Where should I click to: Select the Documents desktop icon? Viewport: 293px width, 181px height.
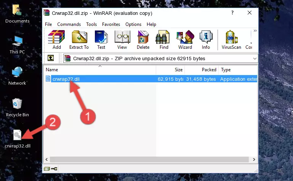pyautogui.click(x=18, y=14)
